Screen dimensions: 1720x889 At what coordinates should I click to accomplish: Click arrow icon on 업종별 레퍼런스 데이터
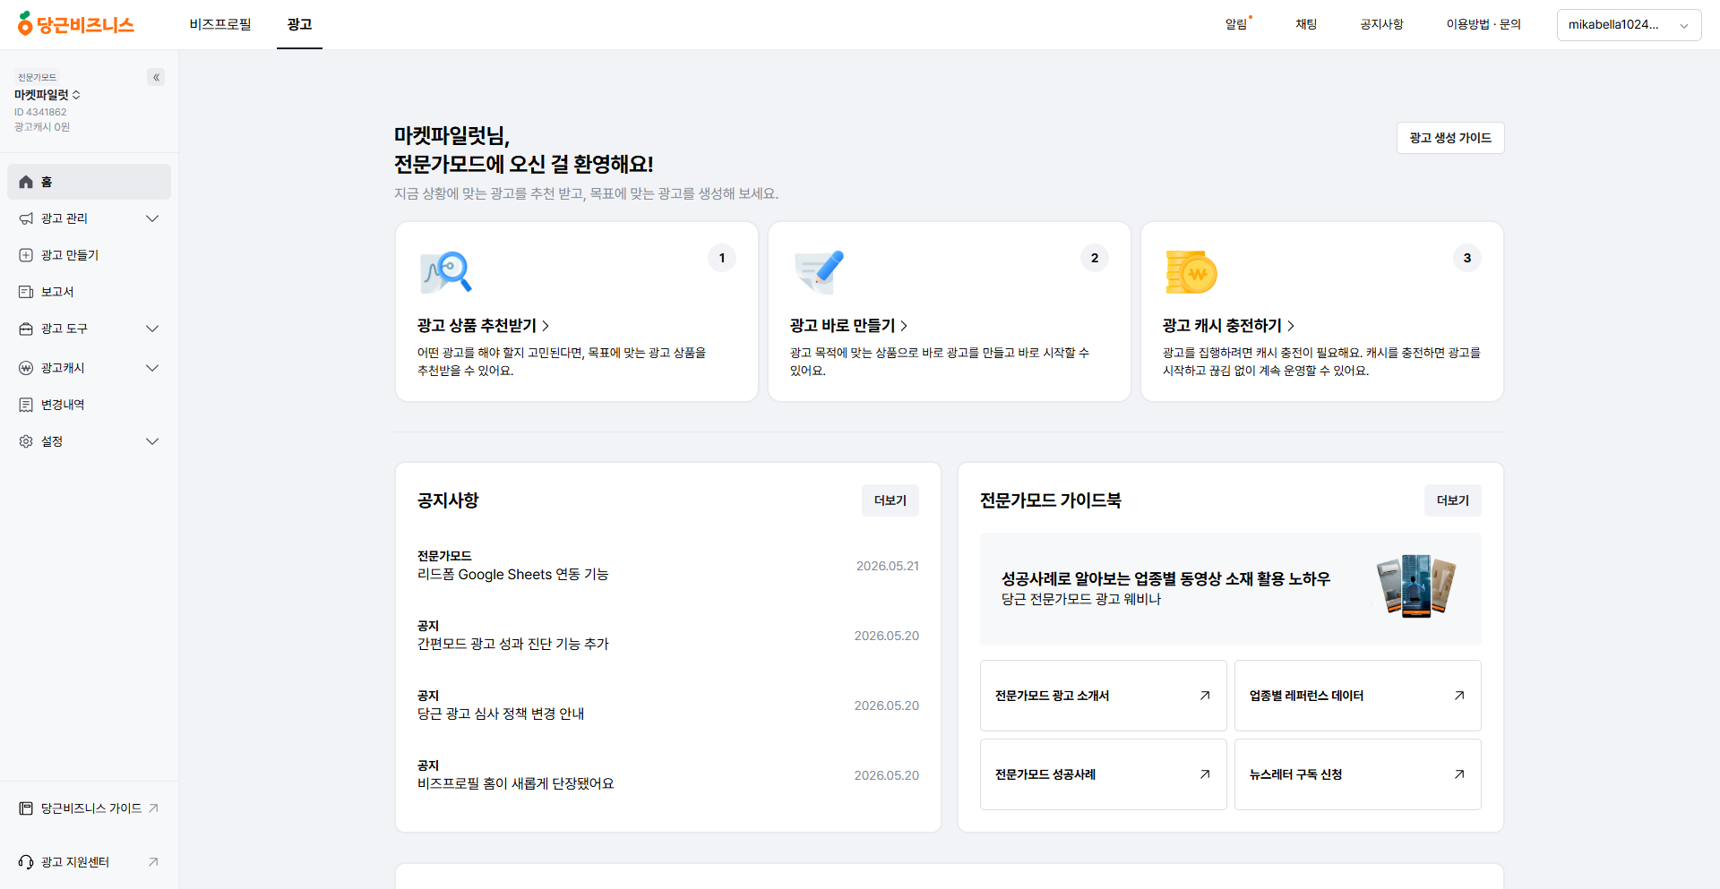1459,696
